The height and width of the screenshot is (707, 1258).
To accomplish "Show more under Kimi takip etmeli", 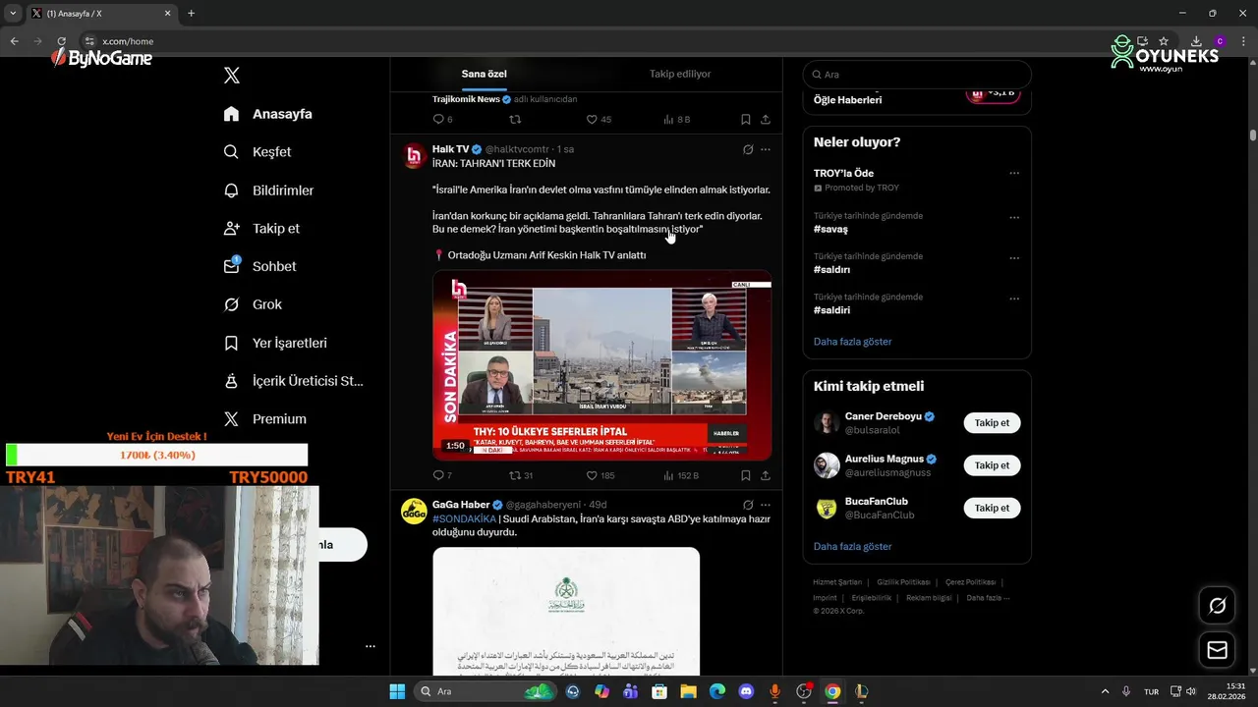I will 852,546.
